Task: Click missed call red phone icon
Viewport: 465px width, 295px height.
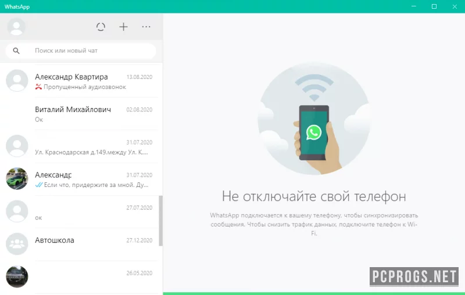Action: pos(38,87)
